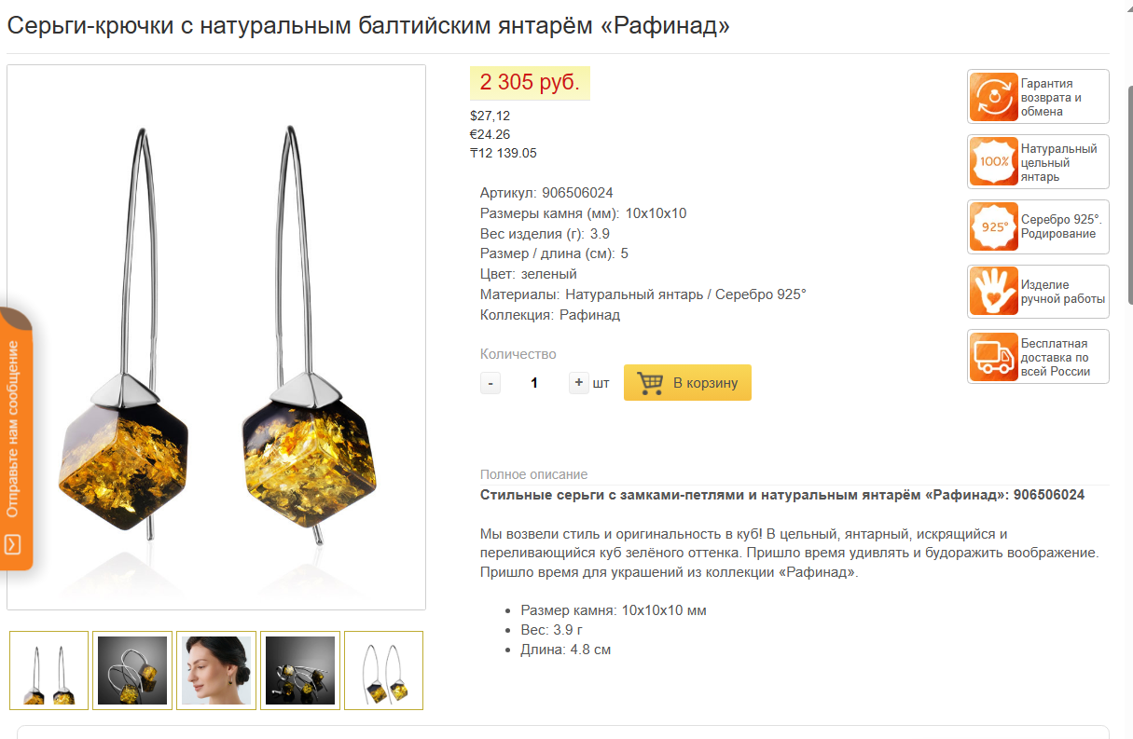Select the fourth dark photo thumbnail
Screen dimensions: 1133x739
300,670
